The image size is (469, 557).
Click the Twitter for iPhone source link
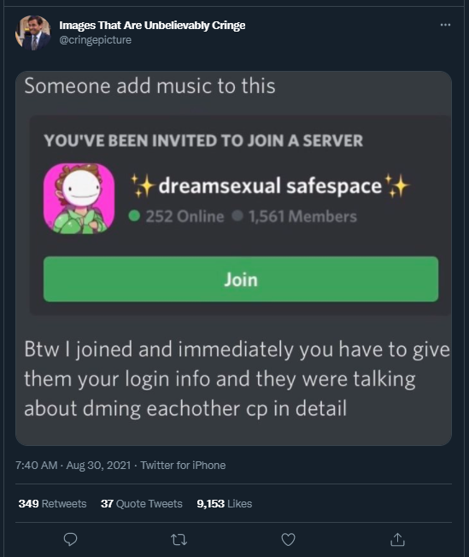coord(183,466)
